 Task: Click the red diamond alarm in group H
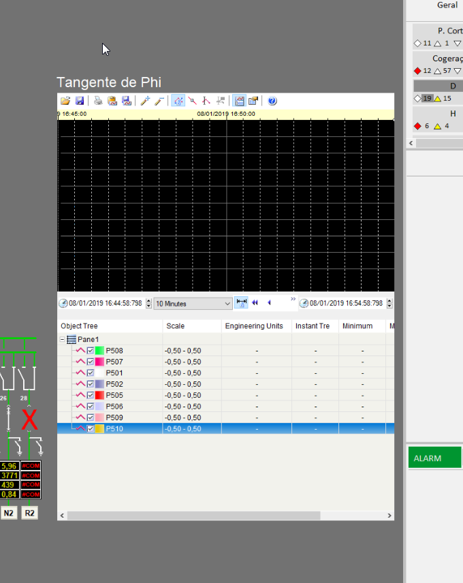tap(417, 126)
